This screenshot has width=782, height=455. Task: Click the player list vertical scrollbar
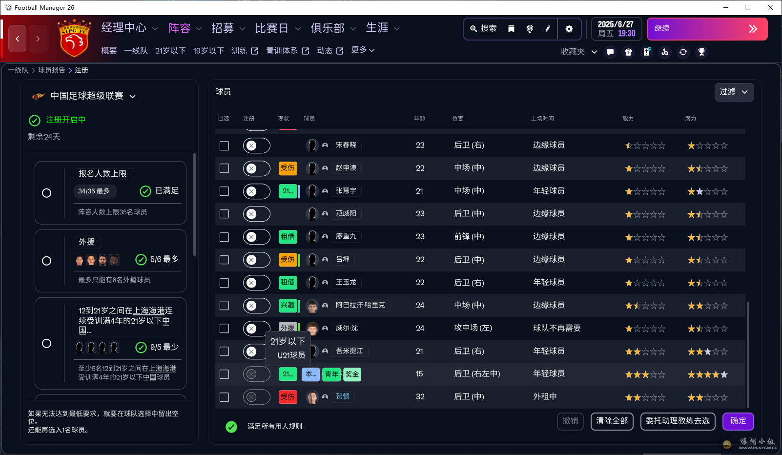coord(748,354)
